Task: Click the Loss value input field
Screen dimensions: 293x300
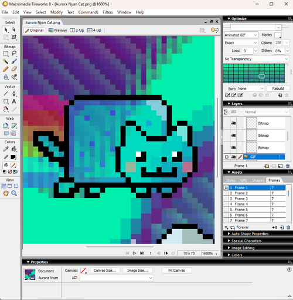Action: pyautogui.click(x=247, y=51)
